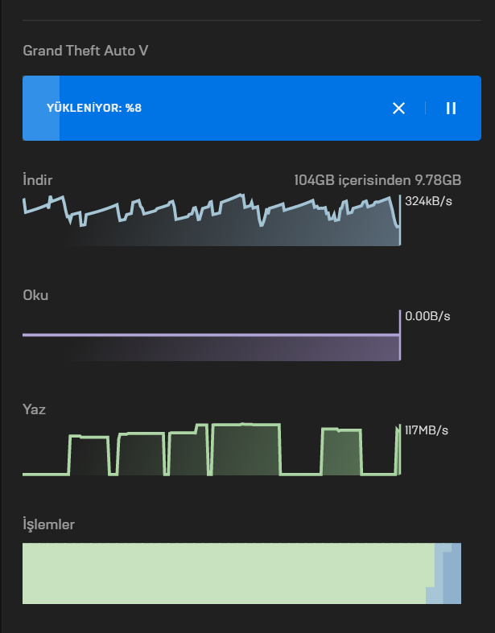Click the İndir download section label
This screenshot has height=633, width=495.
click(37, 180)
